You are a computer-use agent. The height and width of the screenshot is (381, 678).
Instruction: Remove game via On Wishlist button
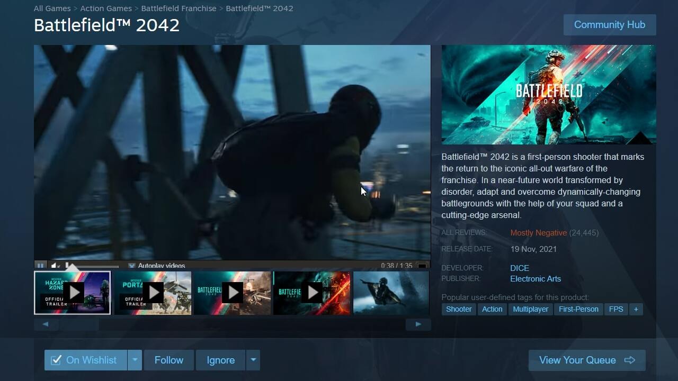[x=86, y=360]
